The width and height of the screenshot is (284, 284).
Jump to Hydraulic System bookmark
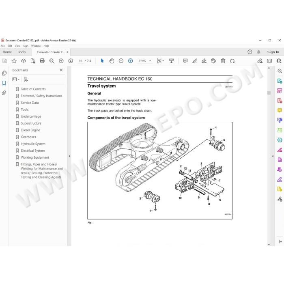point(33,144)
